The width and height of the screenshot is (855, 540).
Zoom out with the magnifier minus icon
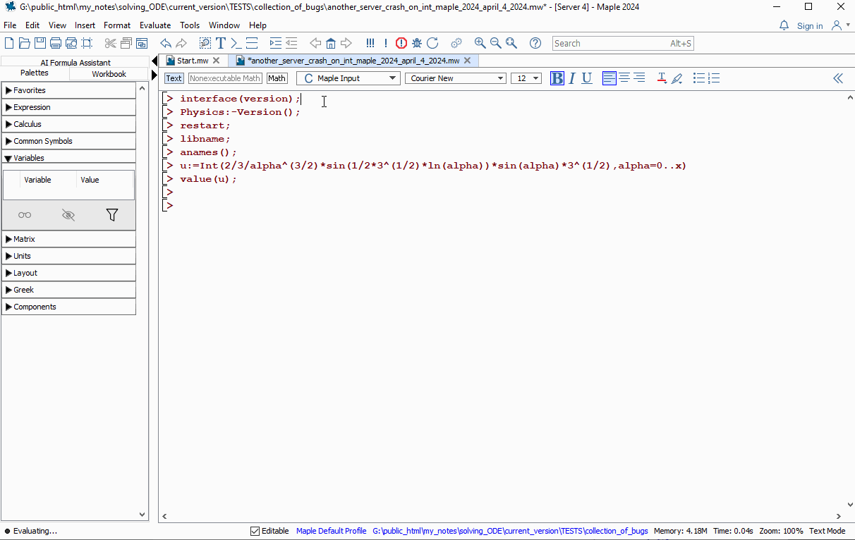coord(495,43)
